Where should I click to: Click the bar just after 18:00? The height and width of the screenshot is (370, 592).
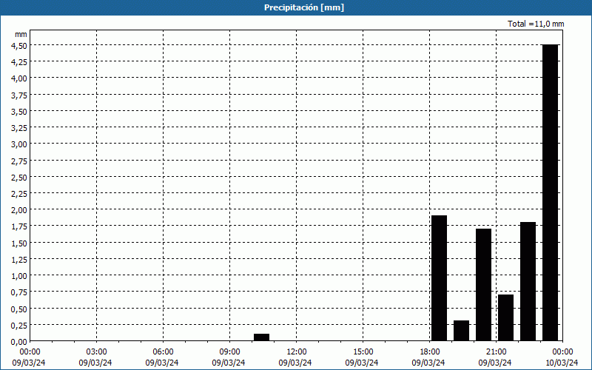point(439,278)
